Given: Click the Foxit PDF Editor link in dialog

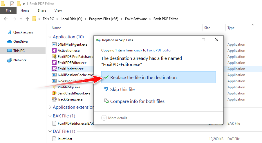Looking at the screenshot, I should click(159, 50).
